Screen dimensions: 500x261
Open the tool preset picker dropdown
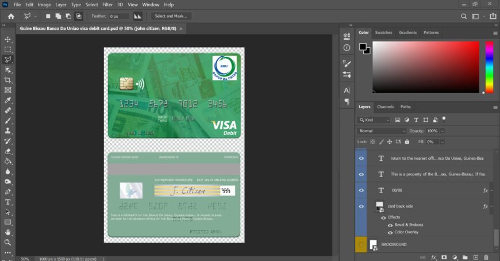35,16
